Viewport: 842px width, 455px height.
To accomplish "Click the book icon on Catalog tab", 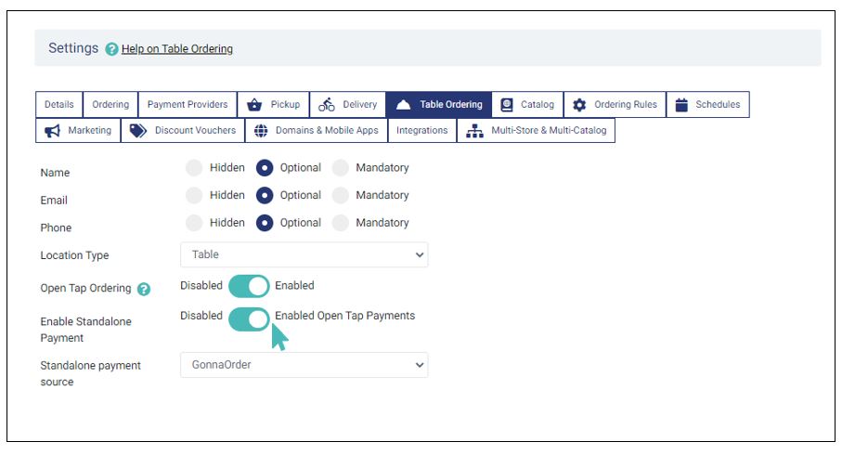I will click(506, 105).
